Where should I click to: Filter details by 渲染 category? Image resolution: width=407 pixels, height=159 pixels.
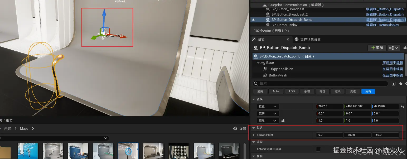338,91
